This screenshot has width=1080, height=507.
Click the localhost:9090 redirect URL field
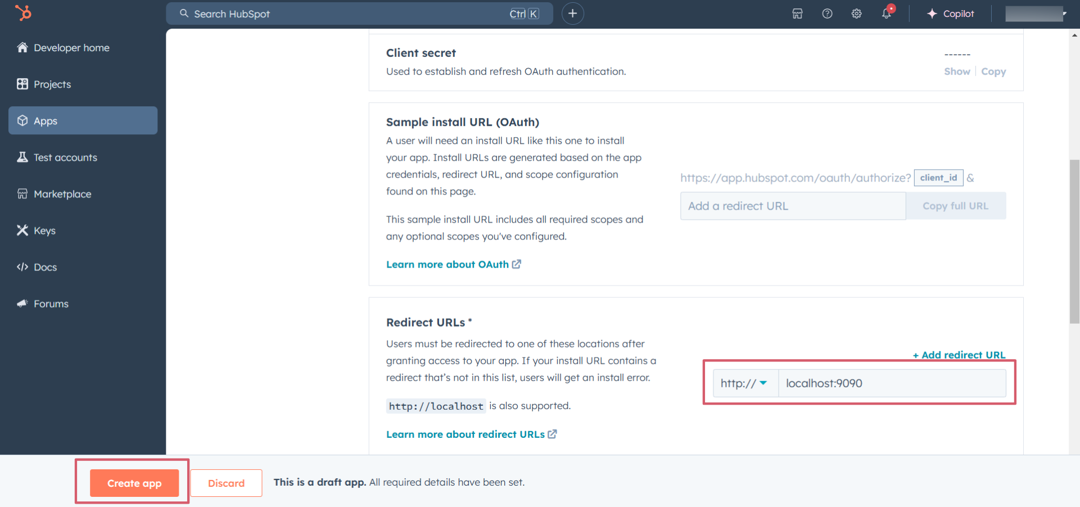pyautogui.click(x=891, y=383)
